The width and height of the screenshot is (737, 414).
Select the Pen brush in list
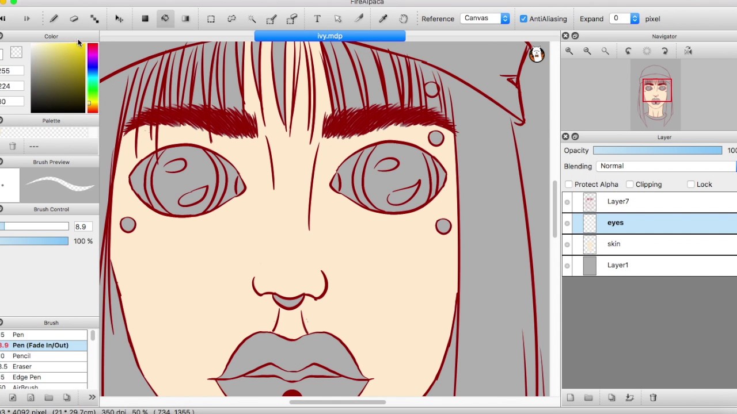click(x=44, y=335)
